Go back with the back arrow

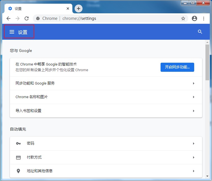point(8,18)
